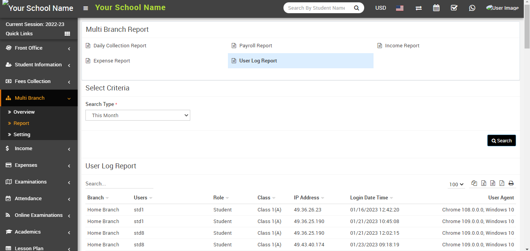Click the switch branch arrows icon

coord(419,8)
